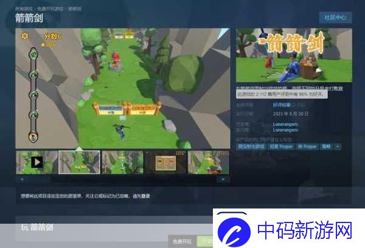Select the 类 Rogue tag

[x=307, y=146]
